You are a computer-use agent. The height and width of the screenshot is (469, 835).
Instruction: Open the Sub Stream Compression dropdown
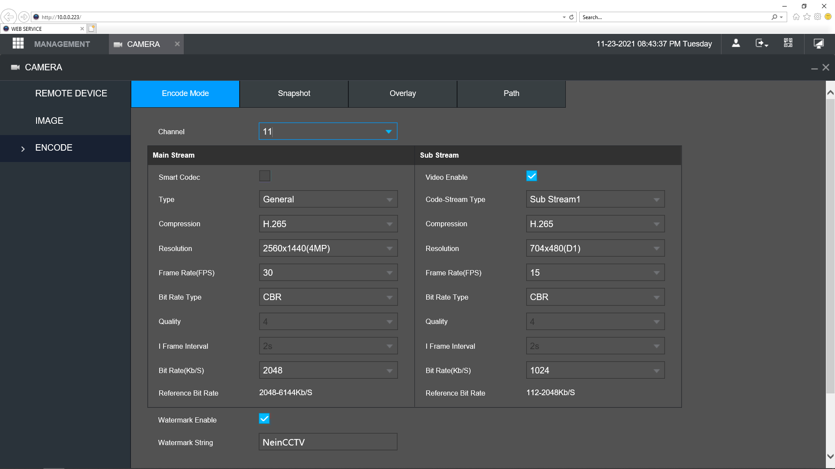point(595,224)
